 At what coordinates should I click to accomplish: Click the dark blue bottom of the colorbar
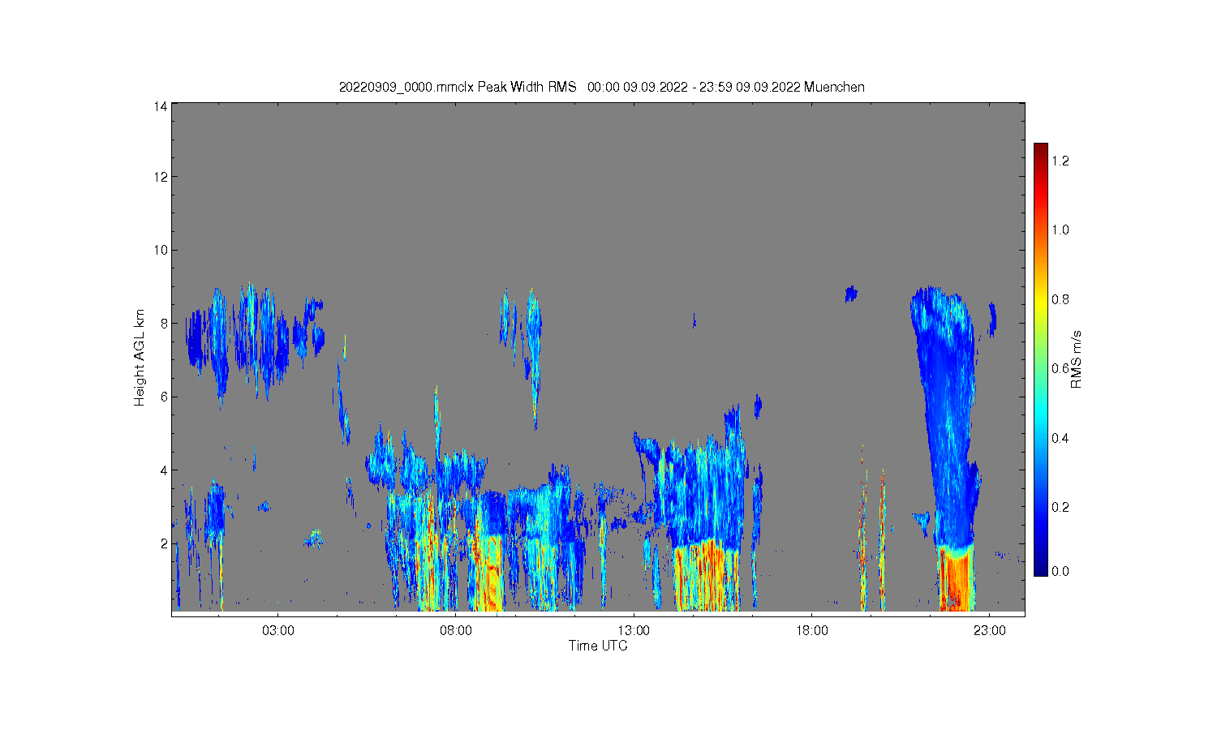click(1041, 568)
